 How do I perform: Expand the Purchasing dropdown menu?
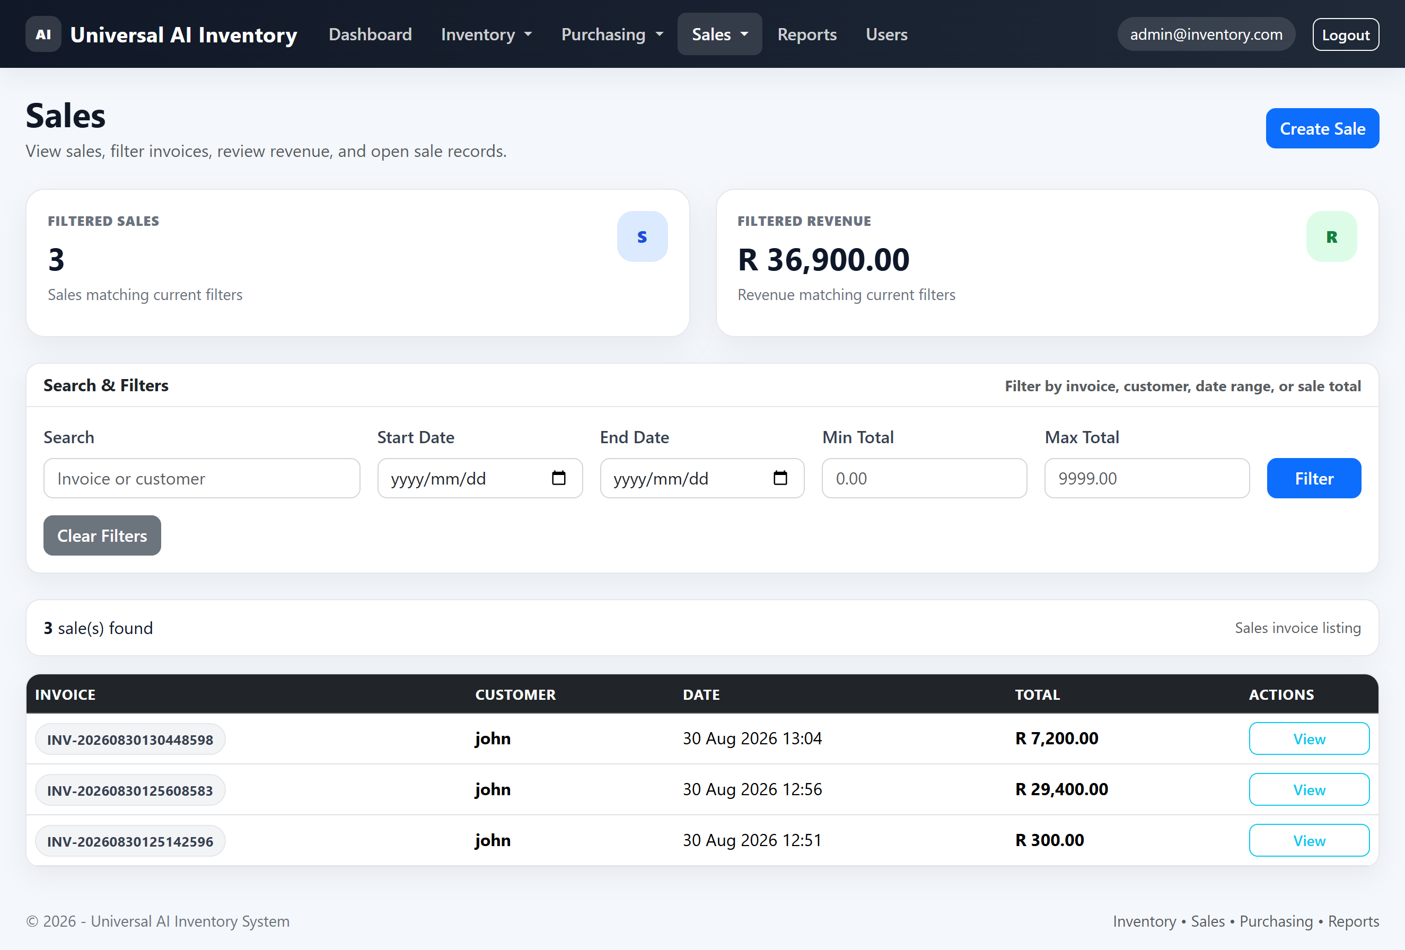[612, 34]
